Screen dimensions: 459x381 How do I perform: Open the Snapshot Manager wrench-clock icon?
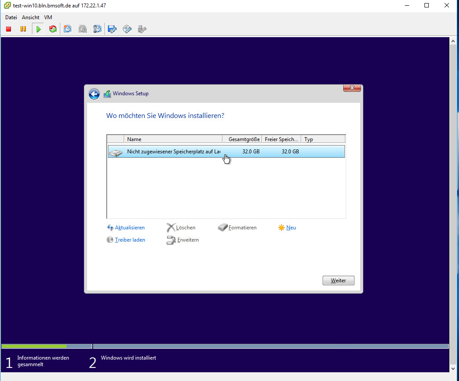(97, 29)
